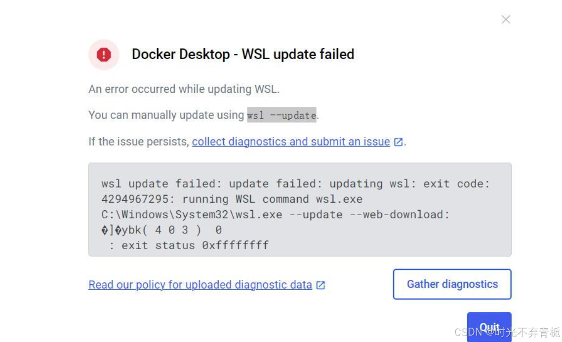
Task: Click external-link icon beside submit an issue
Action: [399, 142]
